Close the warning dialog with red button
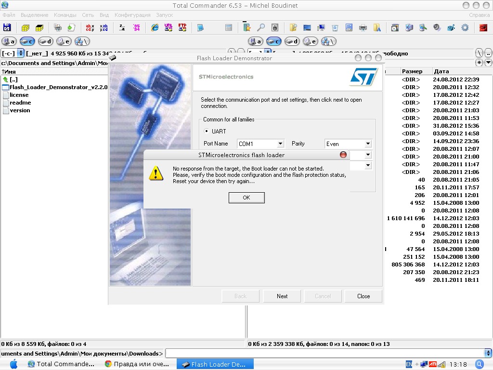 coord(343,155)
